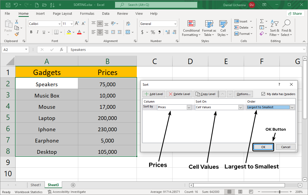This screenshot has width=308, height=195.
Task: Switch to Sheet1 tab
Action: [36, 185]
